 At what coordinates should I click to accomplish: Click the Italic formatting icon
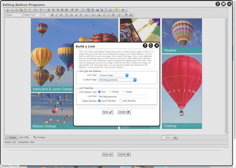56,15
